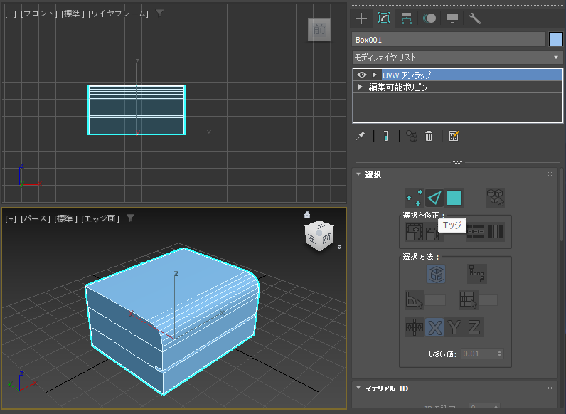Open the [ワイヤフレーム] shading menu
This screenshot has height=414, width=566.
pos(118,14)
